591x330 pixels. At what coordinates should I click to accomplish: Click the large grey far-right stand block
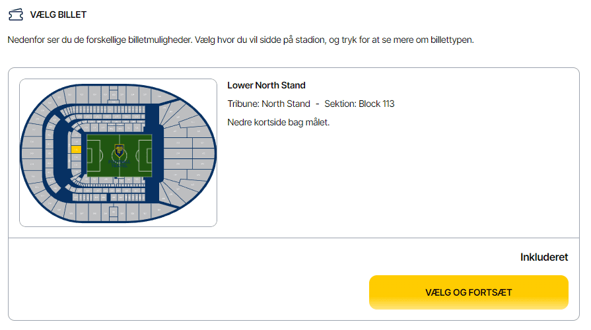(x=203, y=153)
